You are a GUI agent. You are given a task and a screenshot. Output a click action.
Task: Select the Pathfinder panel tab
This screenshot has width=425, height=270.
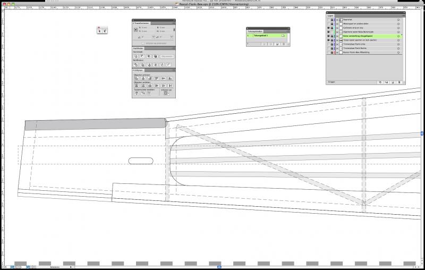click(138, 48)
